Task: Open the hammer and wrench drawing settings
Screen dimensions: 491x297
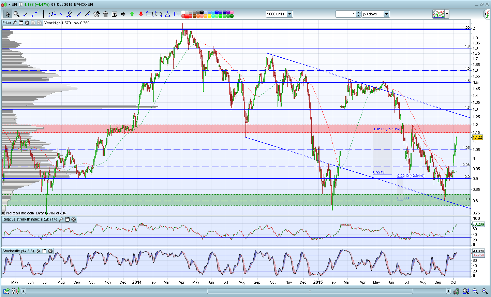Action: click(x=96, y=14)
